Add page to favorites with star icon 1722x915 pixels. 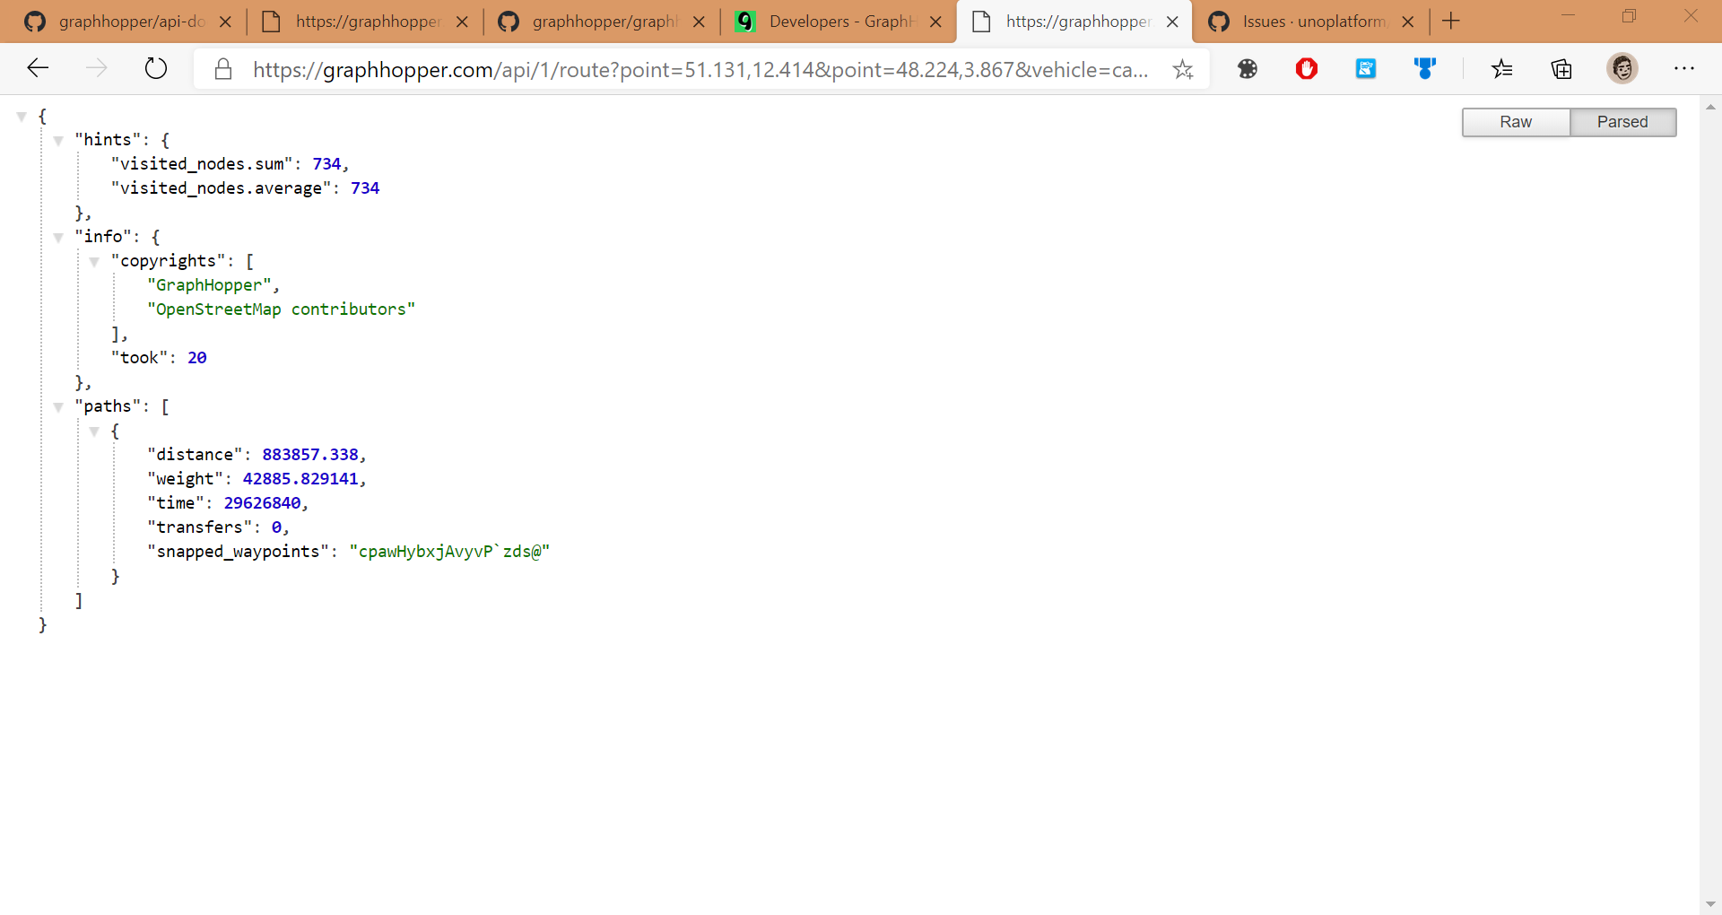[x=1183, y=69]
